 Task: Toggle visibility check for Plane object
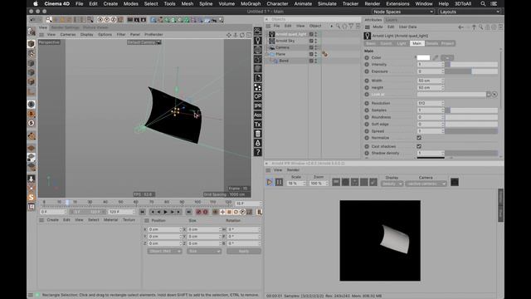point(311,54)
